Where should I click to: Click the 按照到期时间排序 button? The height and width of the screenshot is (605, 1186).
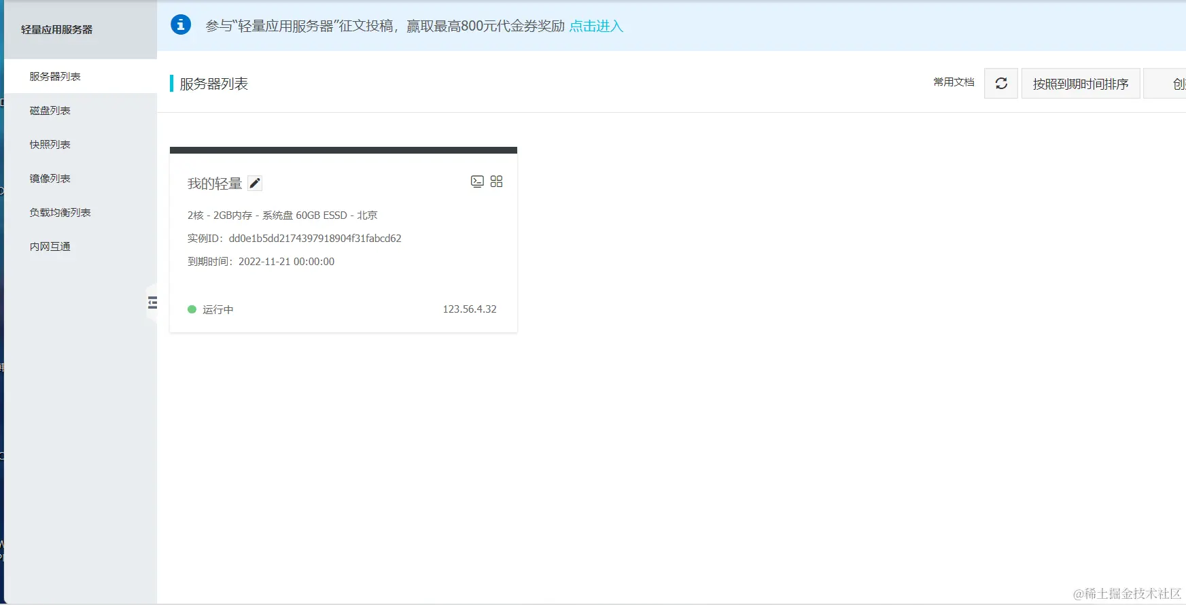point(1081,84)
